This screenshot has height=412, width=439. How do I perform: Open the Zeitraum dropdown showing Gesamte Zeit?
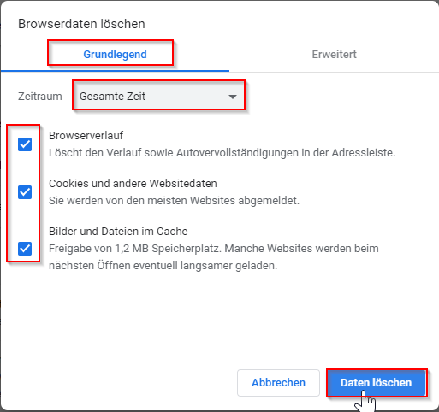point(159,96)
